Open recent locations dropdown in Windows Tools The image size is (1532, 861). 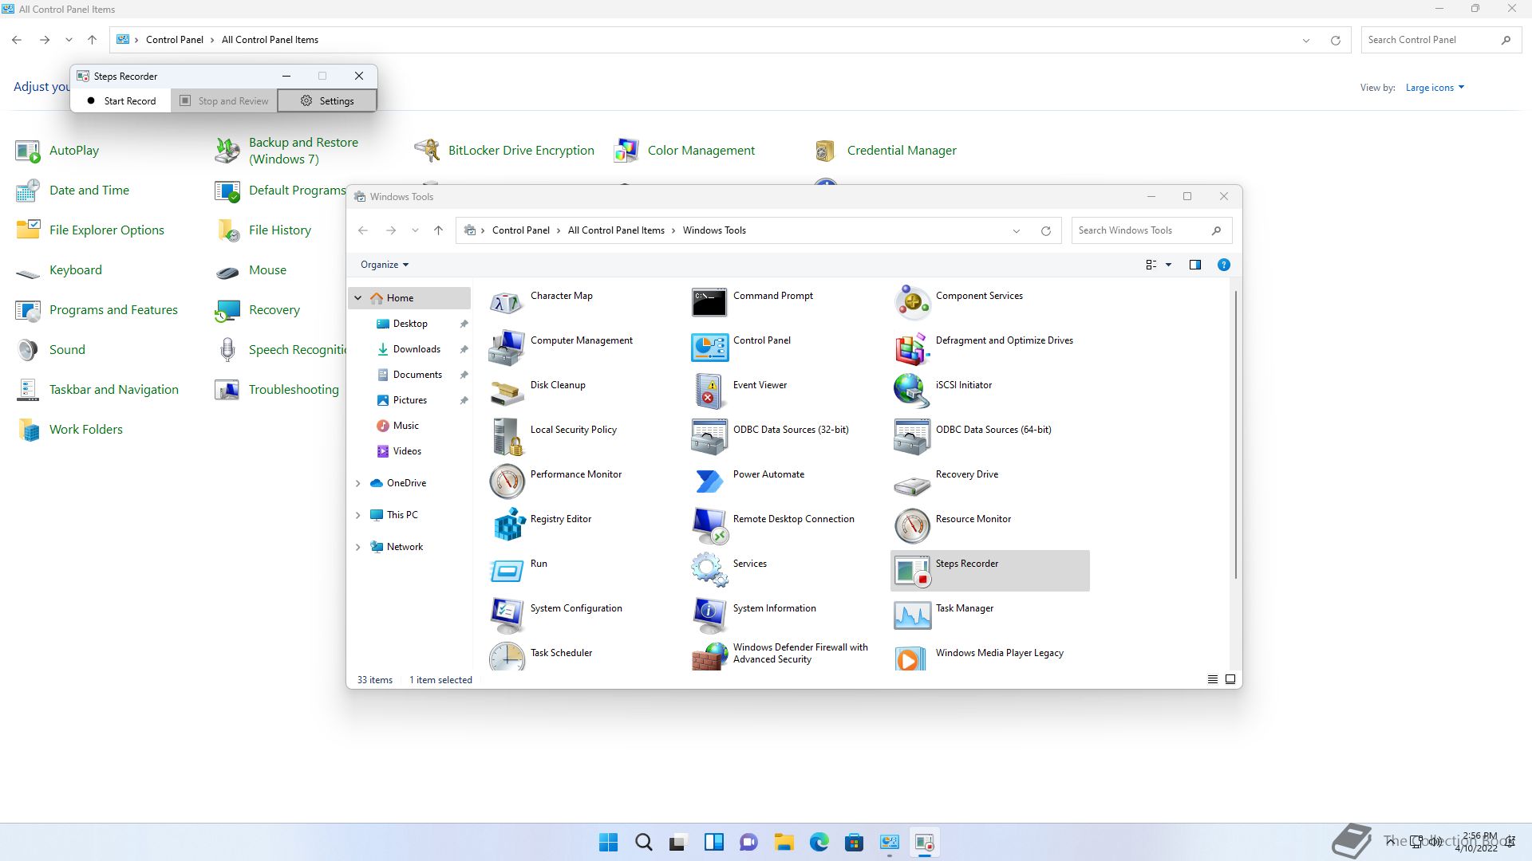415,230
